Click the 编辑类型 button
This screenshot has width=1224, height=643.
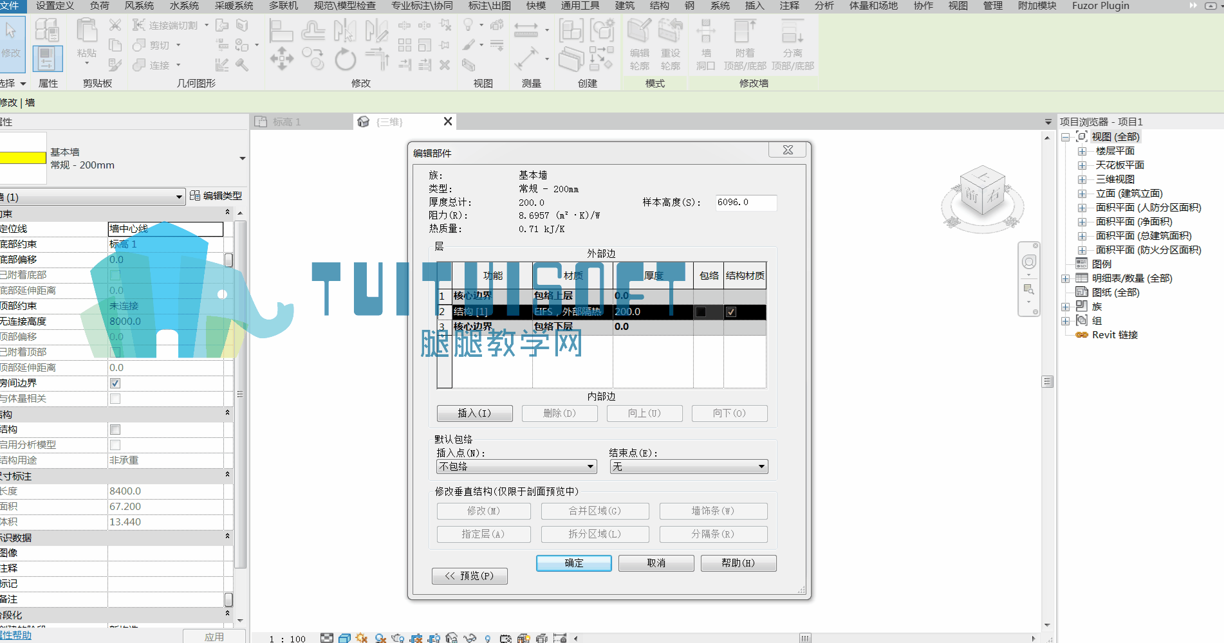tap(216, 196)
